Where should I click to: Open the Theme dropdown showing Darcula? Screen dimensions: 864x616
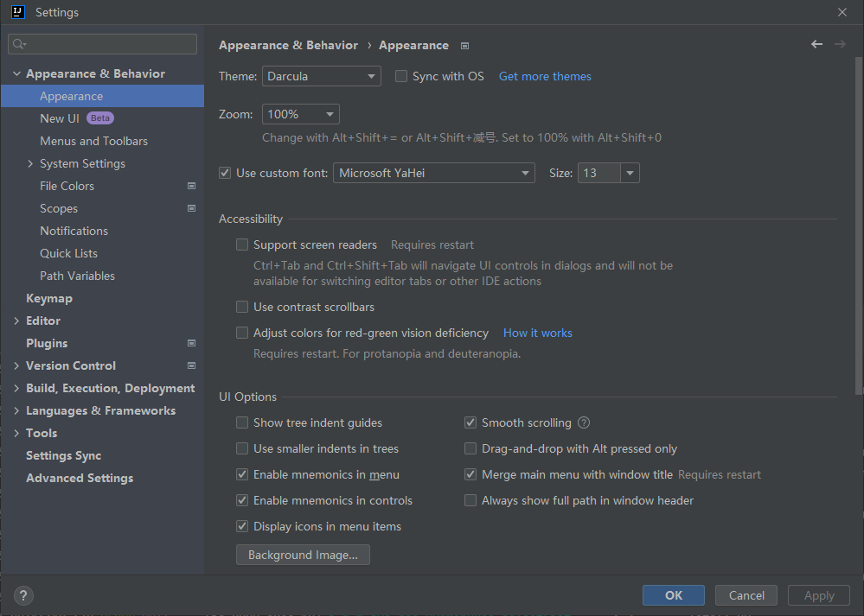point(321,76)
